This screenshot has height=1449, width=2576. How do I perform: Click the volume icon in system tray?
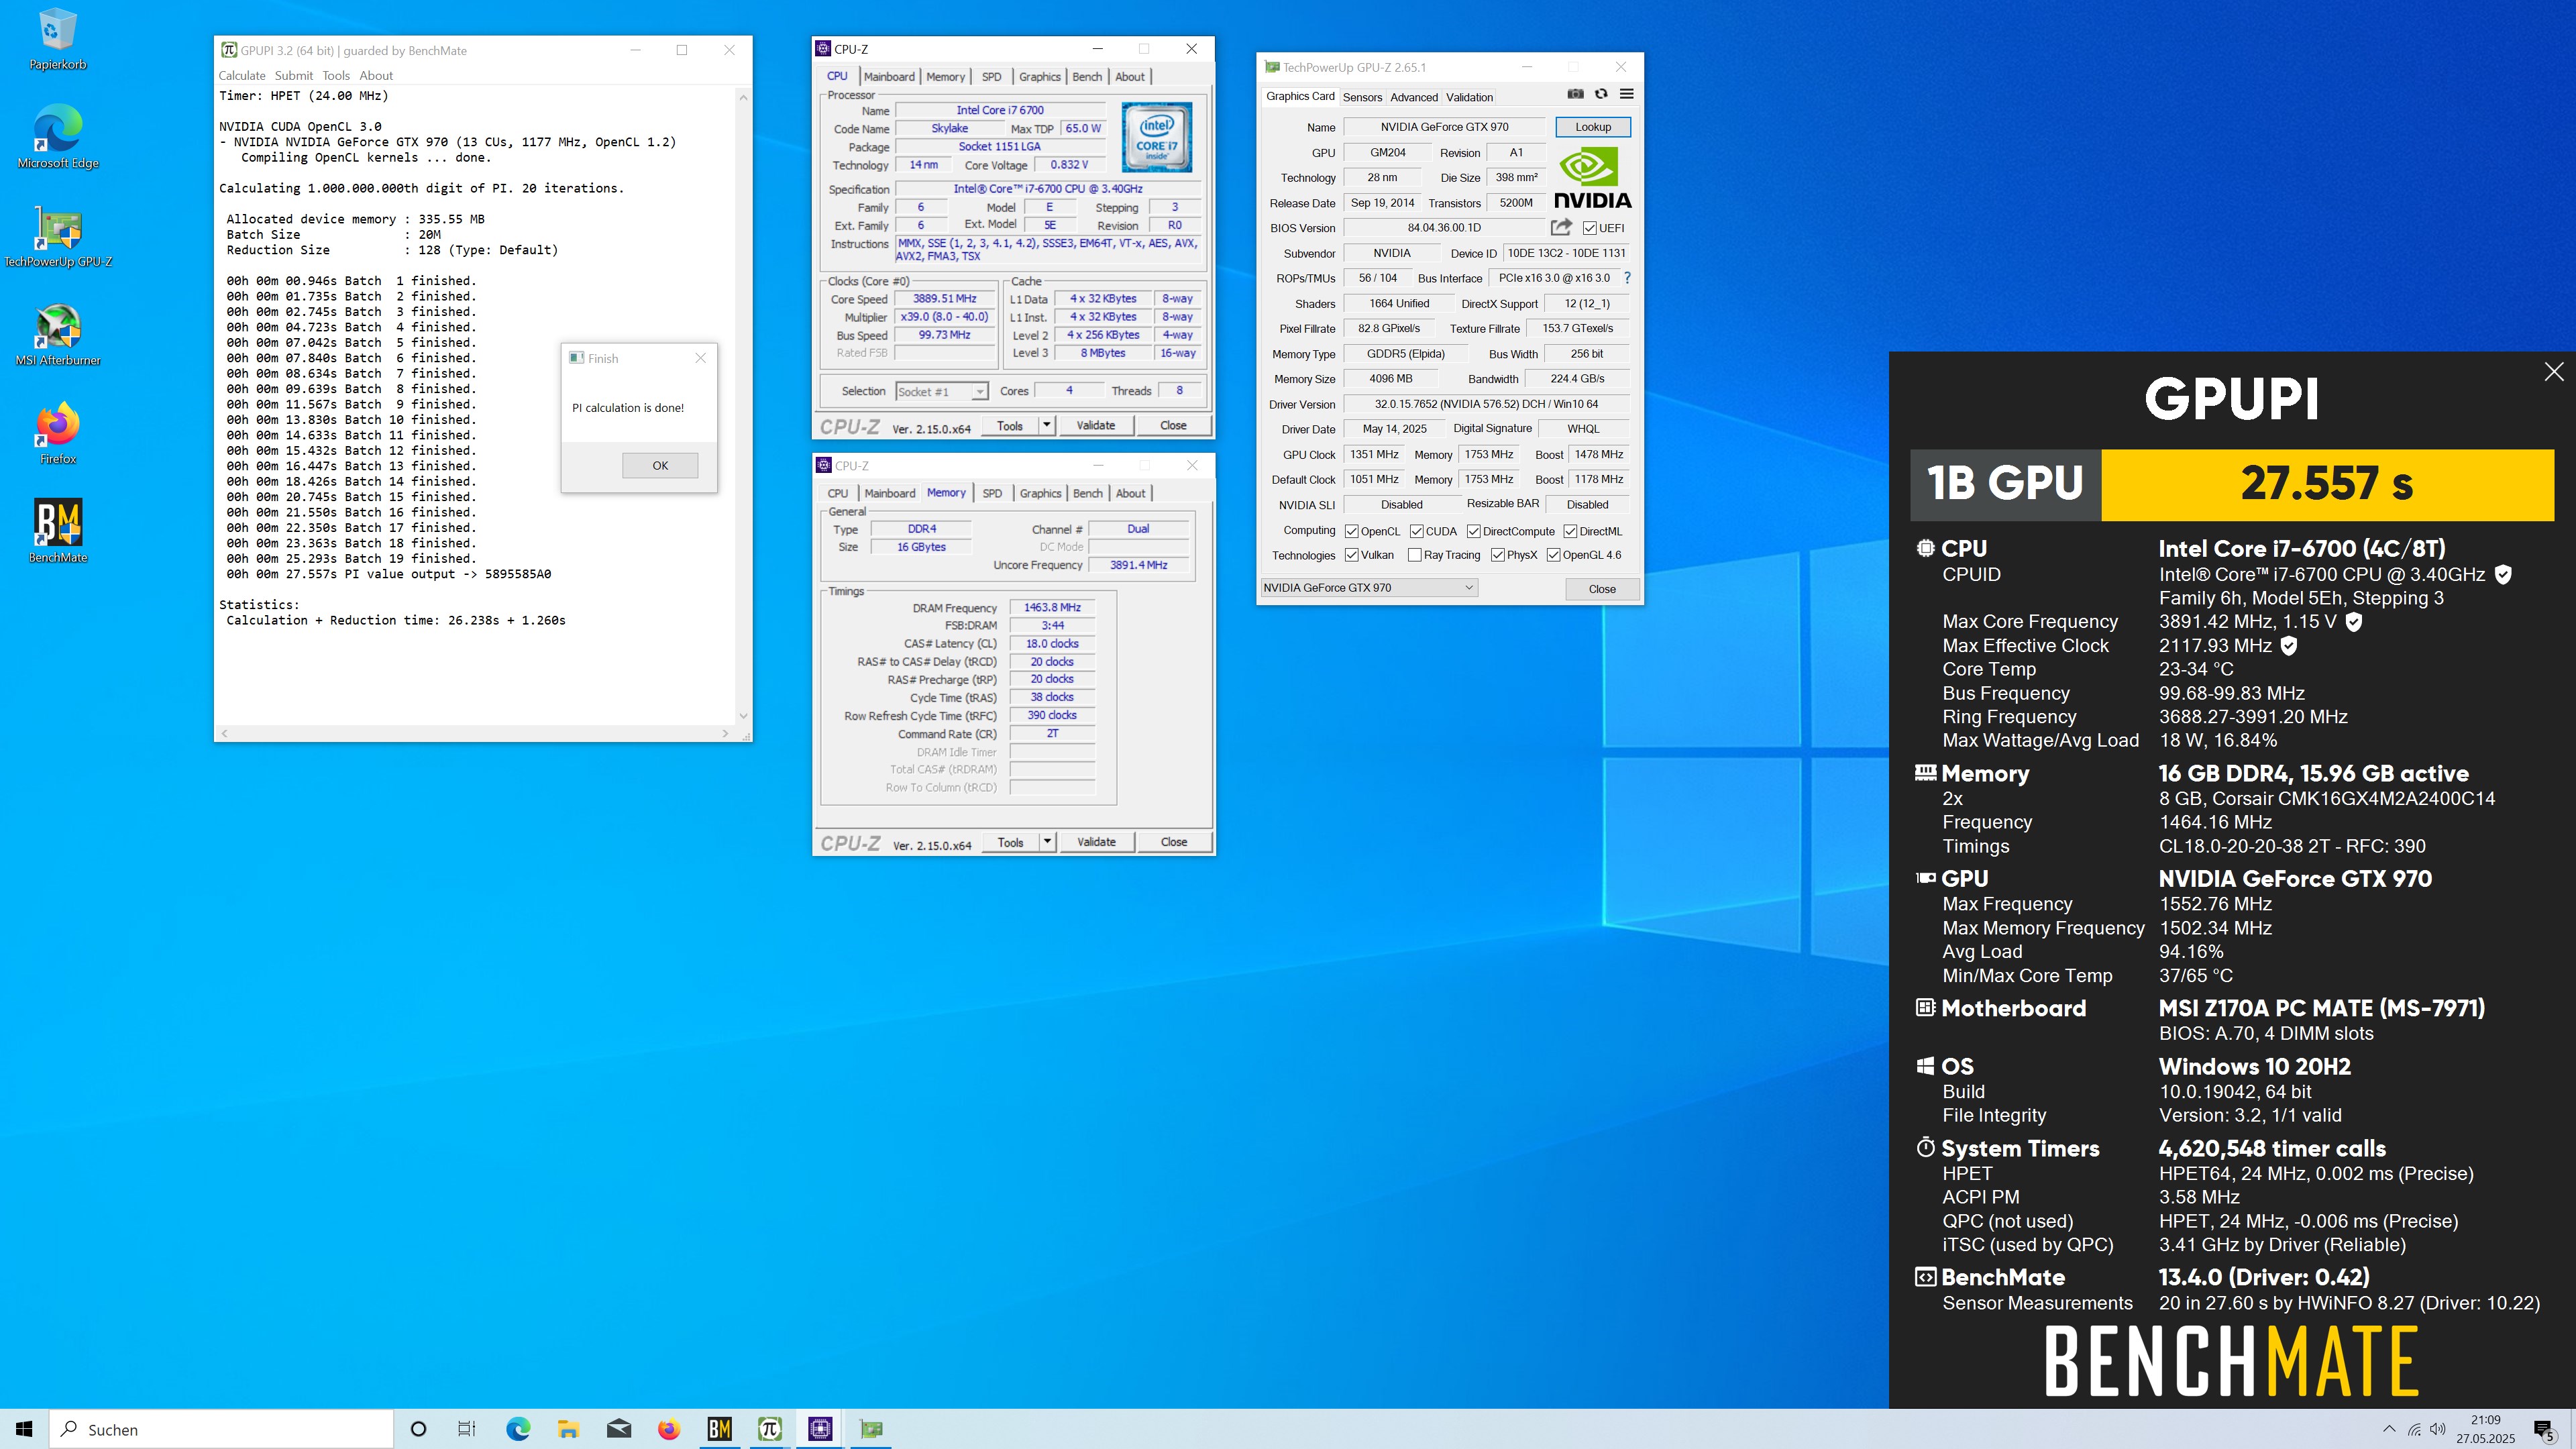(x=2438, y=1430)
